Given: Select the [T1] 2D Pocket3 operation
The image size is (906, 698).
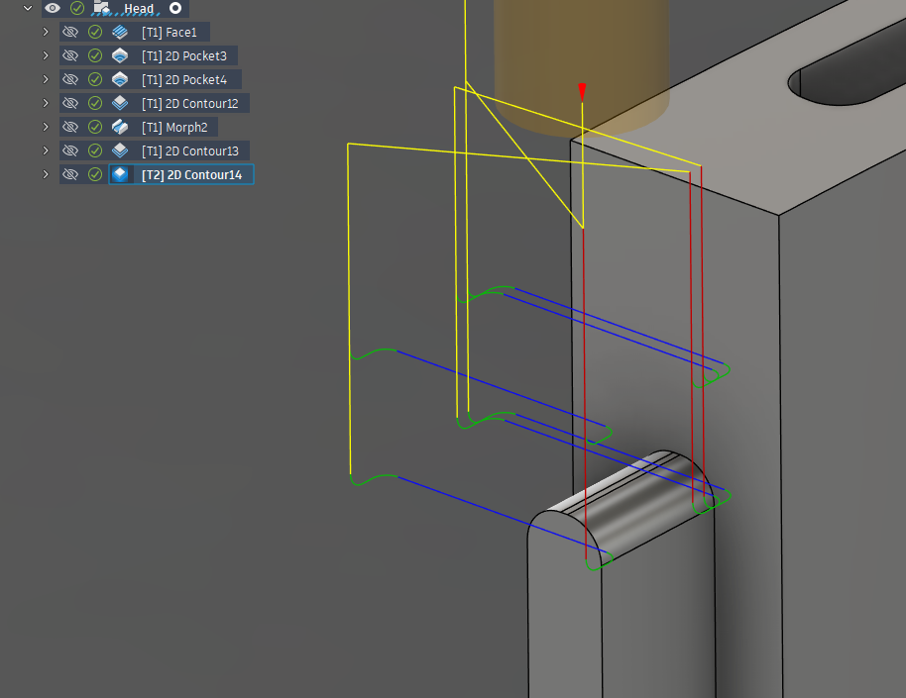Looking at the screenshot, I should click(184, 56).
